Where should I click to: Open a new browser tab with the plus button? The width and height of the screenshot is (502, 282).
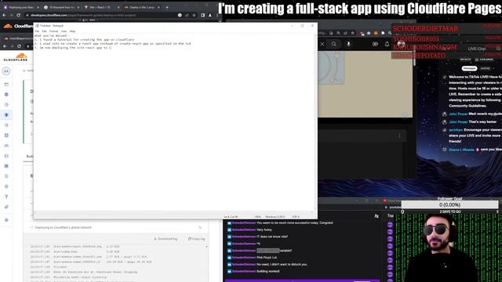tap(167, 7)
